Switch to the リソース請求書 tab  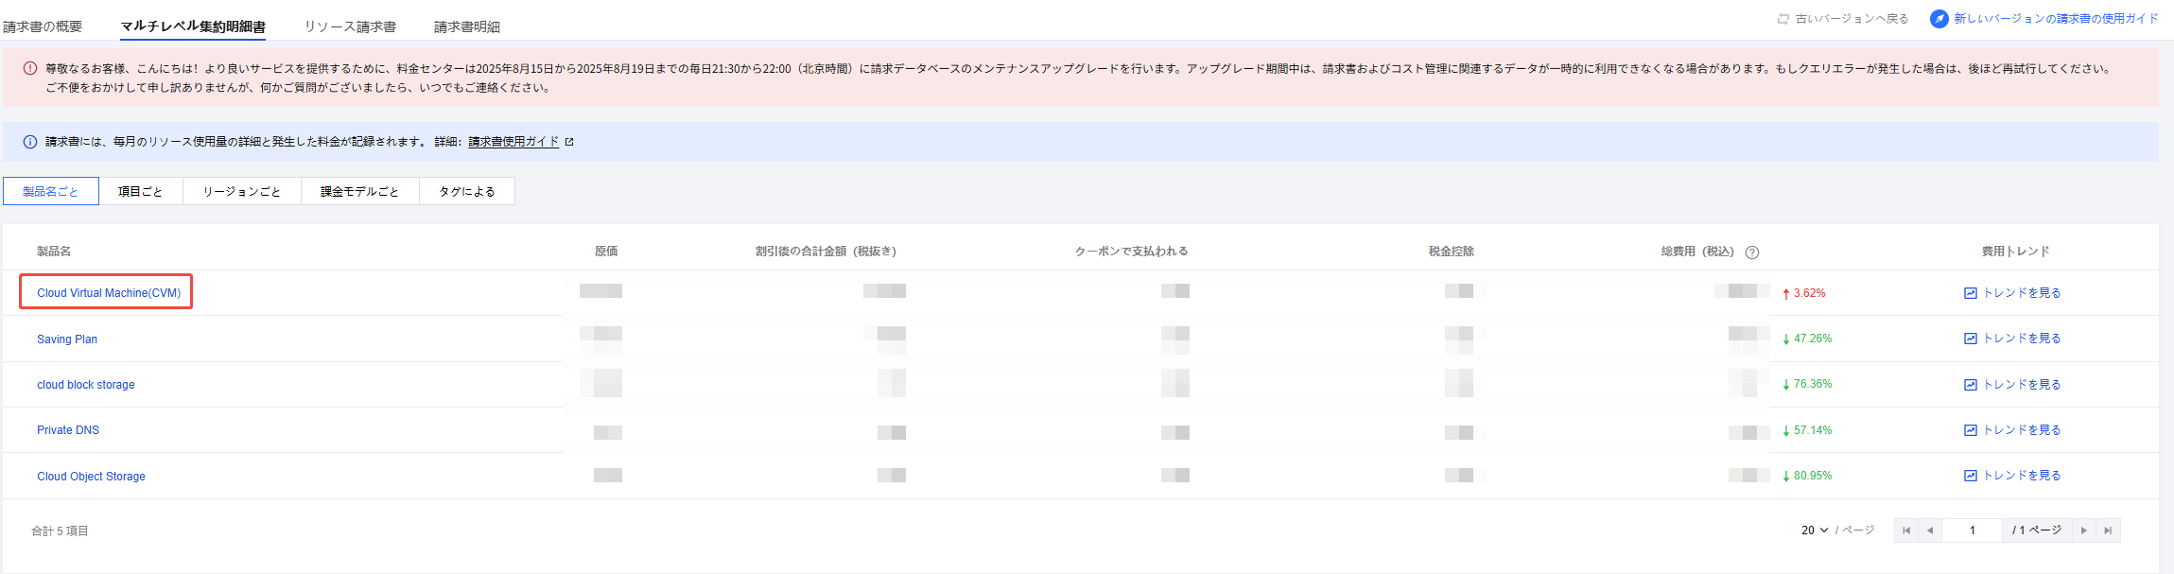350,26
